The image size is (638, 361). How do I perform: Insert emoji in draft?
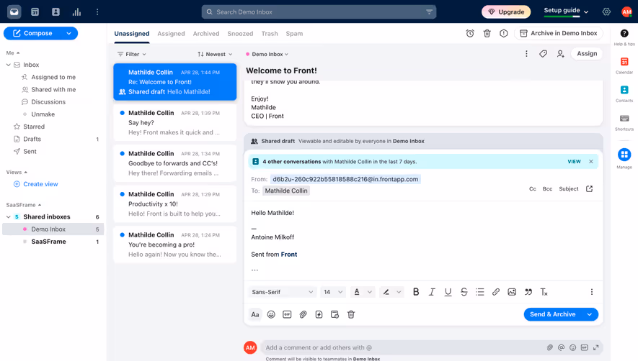[271, 314]
